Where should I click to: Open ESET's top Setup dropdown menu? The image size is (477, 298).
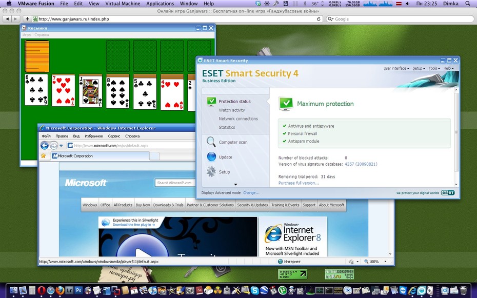pos(419,68)
